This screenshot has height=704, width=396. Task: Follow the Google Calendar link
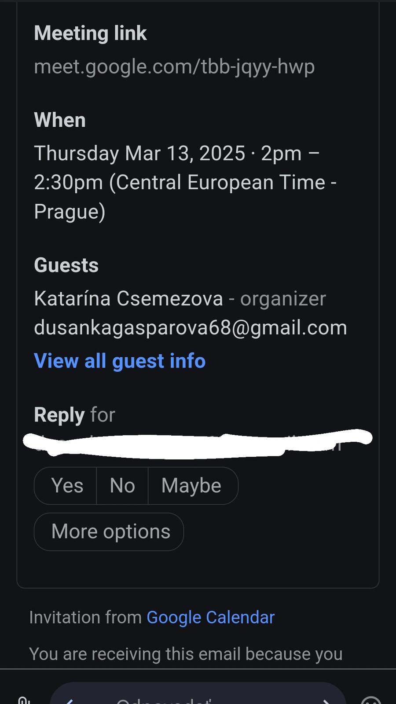(x=210, y=617)
